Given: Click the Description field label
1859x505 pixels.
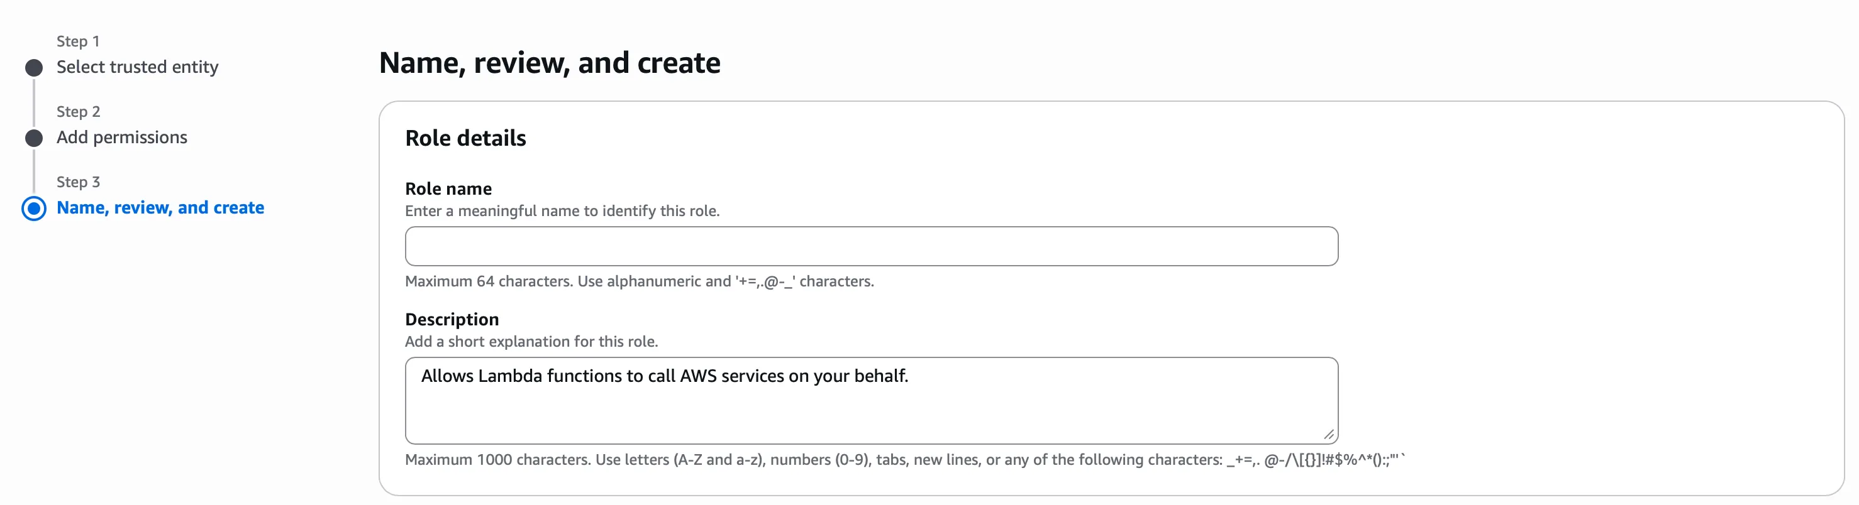Looking at the screenshot, I should coord(452,319).
